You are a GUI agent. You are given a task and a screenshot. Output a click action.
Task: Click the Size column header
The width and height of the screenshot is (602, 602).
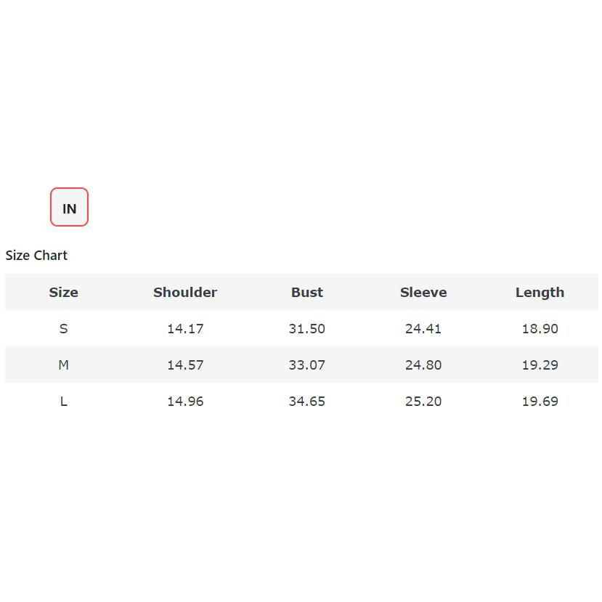click(x=63, y=293)
